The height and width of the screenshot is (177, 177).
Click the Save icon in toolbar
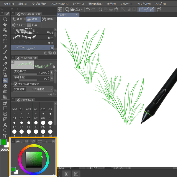78,9
